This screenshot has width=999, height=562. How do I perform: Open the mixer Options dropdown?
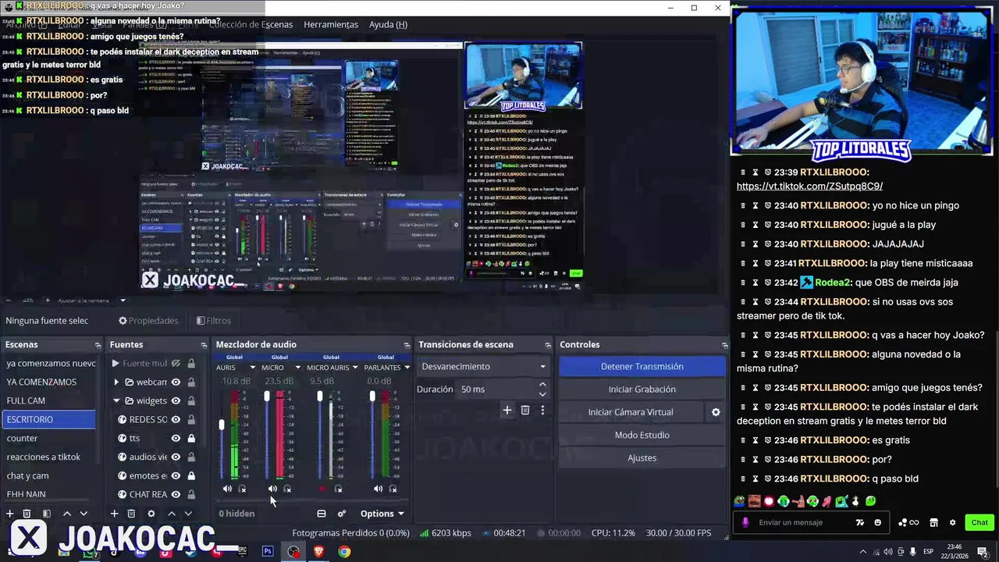pyautogui.click(x=382, y=514)
